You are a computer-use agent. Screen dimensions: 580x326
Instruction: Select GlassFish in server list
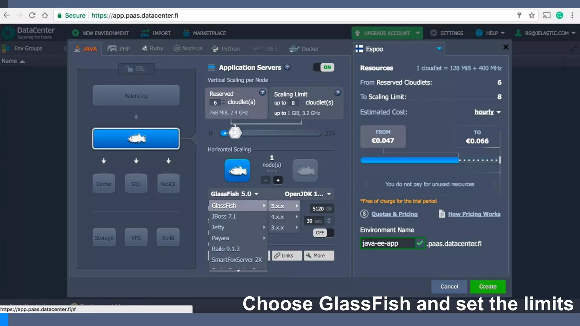(238, 205)
